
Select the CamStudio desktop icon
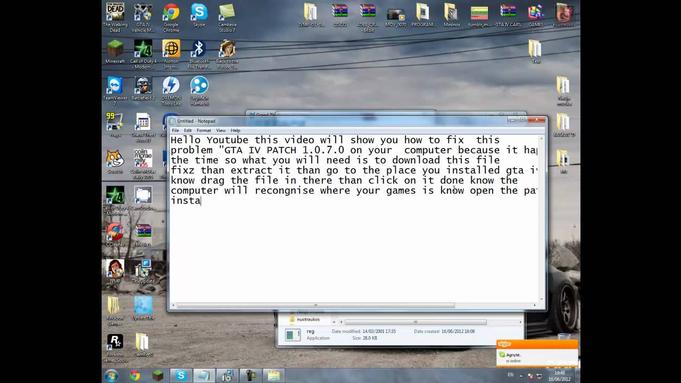click(x=143, y=198)
